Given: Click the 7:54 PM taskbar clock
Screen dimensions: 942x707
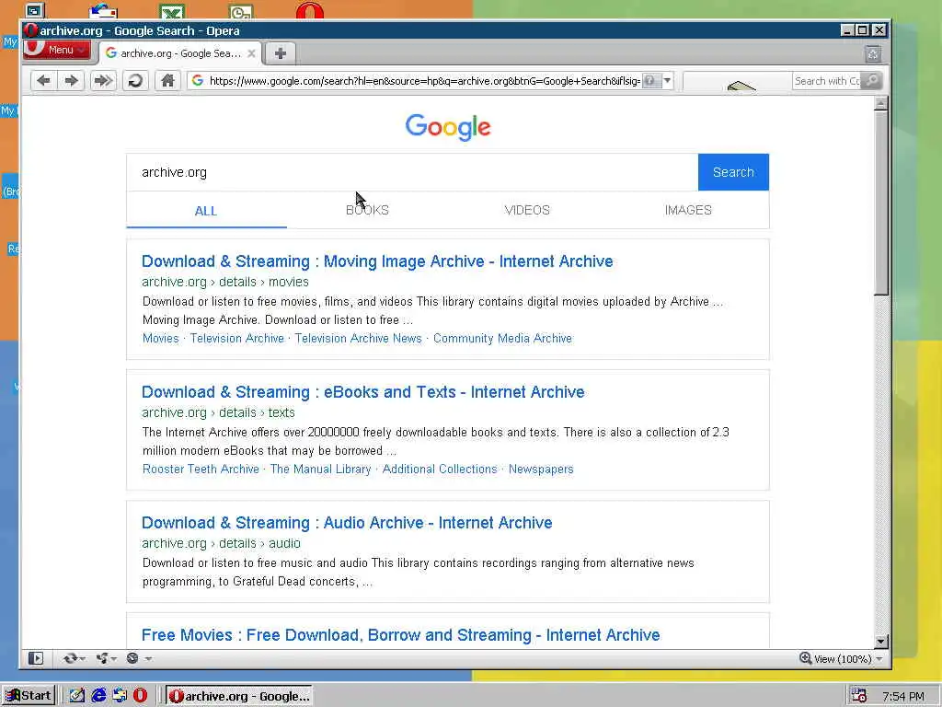Looking at the screenshot, I should pos(903,696).
